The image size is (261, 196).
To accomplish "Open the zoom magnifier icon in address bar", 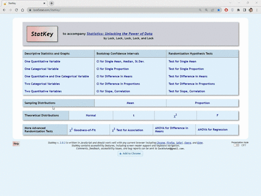I will [x=206, y=10].
